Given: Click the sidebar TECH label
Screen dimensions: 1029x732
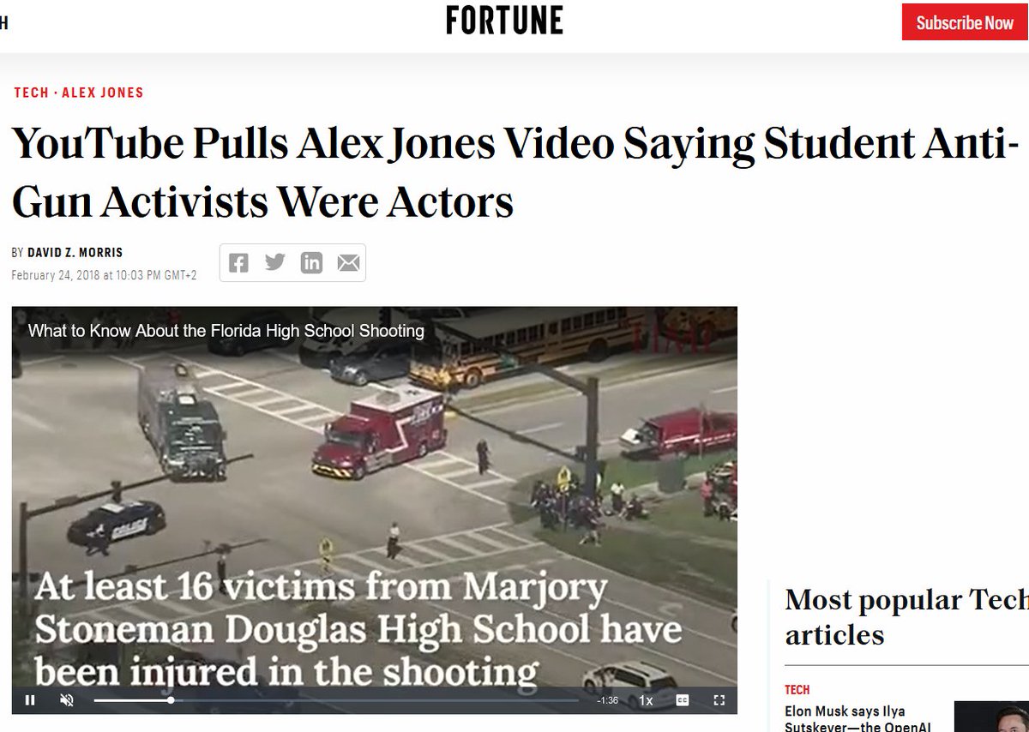Looking at the screenshot, I should pos(797,689).
